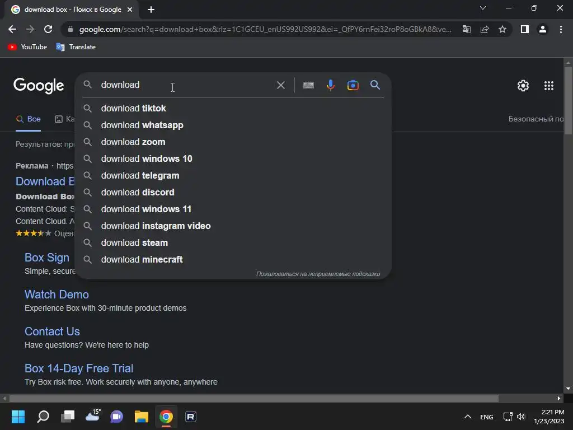Open the R app on the taskbar
Viewport: 573px width, 430px height.
[191, 417]
